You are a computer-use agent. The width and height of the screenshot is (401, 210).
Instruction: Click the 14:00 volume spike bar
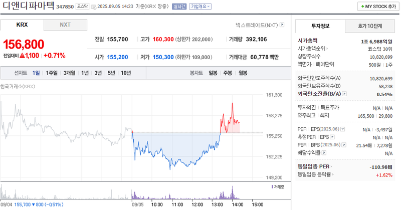pos(233,192)
